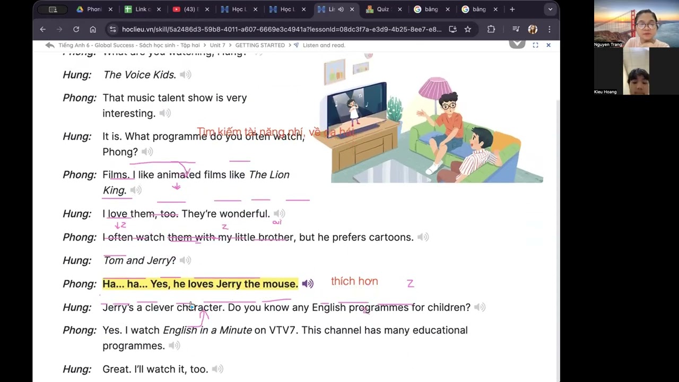Image resolution: width=679 pixels, height=382 pixels.
Task: Switch to the 'Quiz' tab
Action: pyautogui.click(x=384, y=9)
